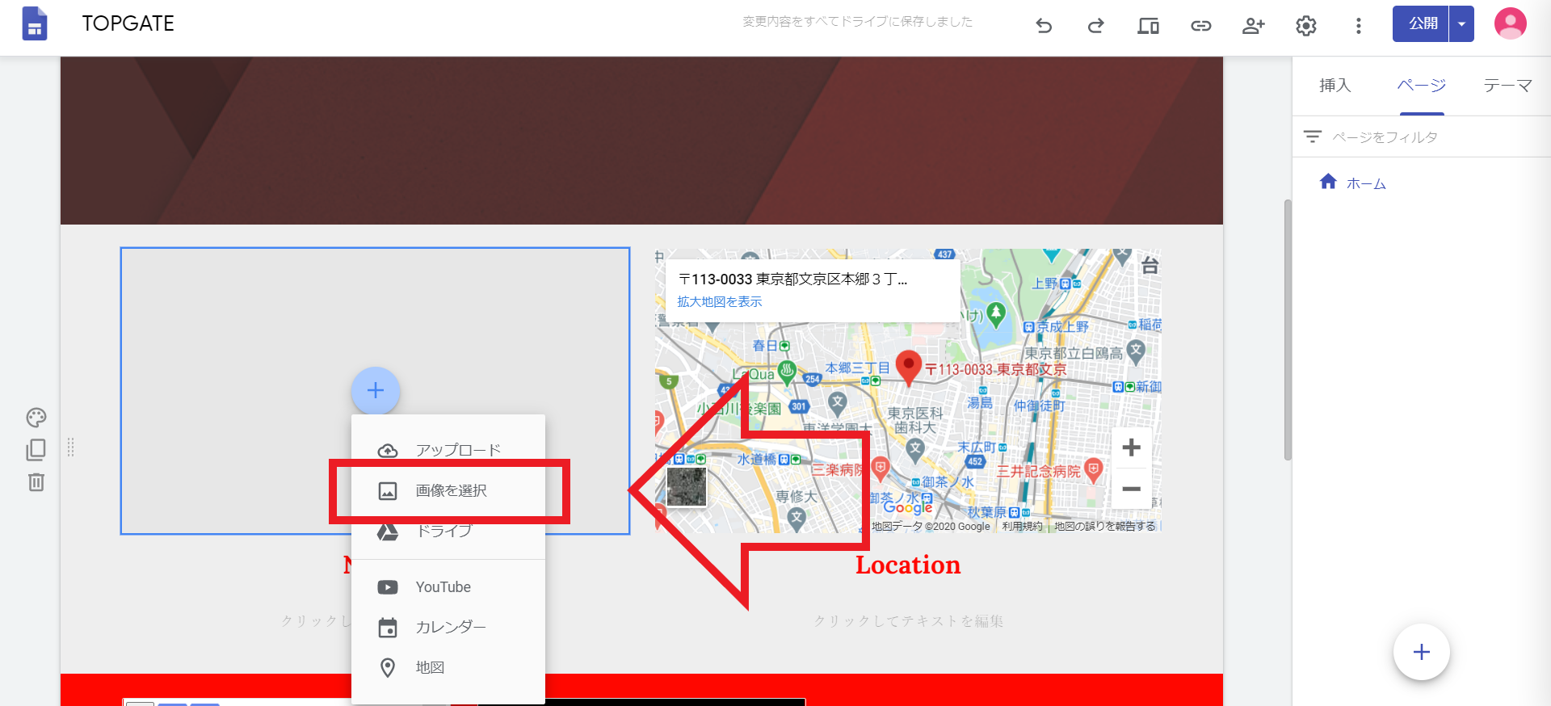This screenshot has height=706, width=1551.
Task: Choose 地図 from the menu
Action: [448, 667]
